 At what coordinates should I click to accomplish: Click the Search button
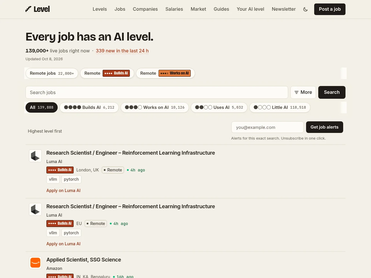click(x=332, y=92)
